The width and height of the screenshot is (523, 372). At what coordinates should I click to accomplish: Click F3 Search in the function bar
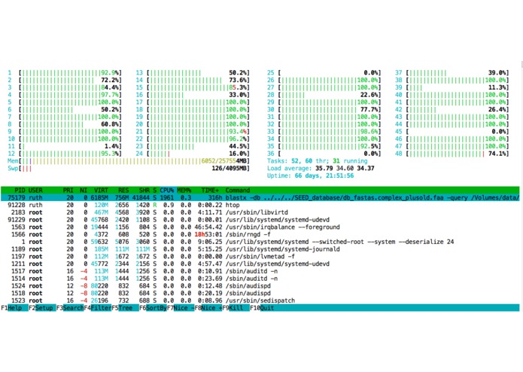pyautogui.click(x=70, y=308)
